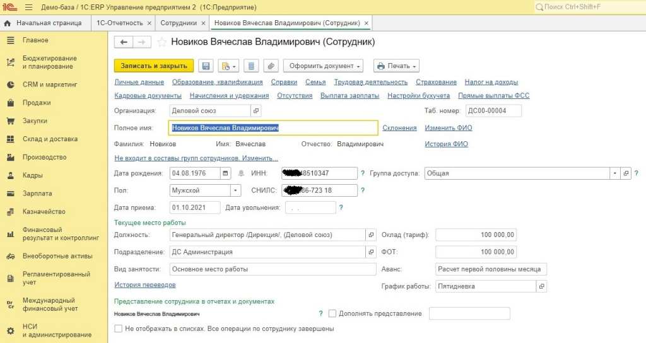This screenshot has height=343, width=646.
Task: Save the record with the floppy disk icon
Action: tap(206, 66)
